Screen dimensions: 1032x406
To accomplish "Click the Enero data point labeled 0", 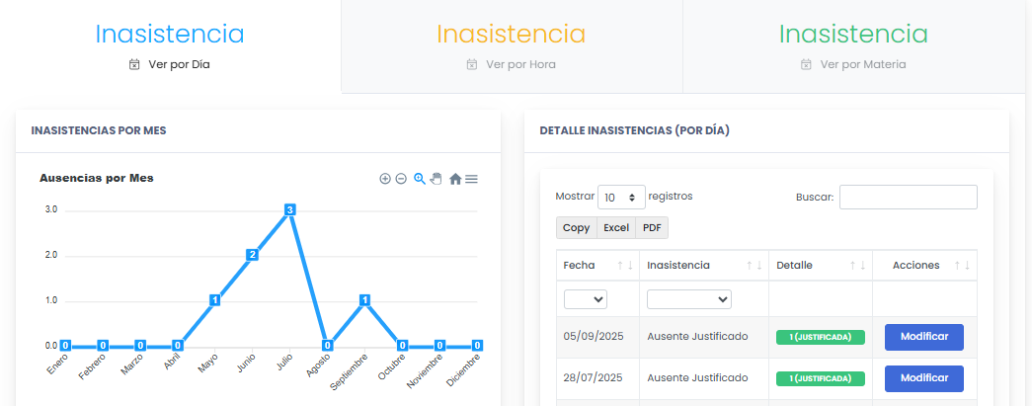I will [65, 346].
